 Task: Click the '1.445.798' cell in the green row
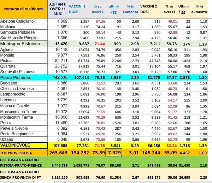[60, 165]
